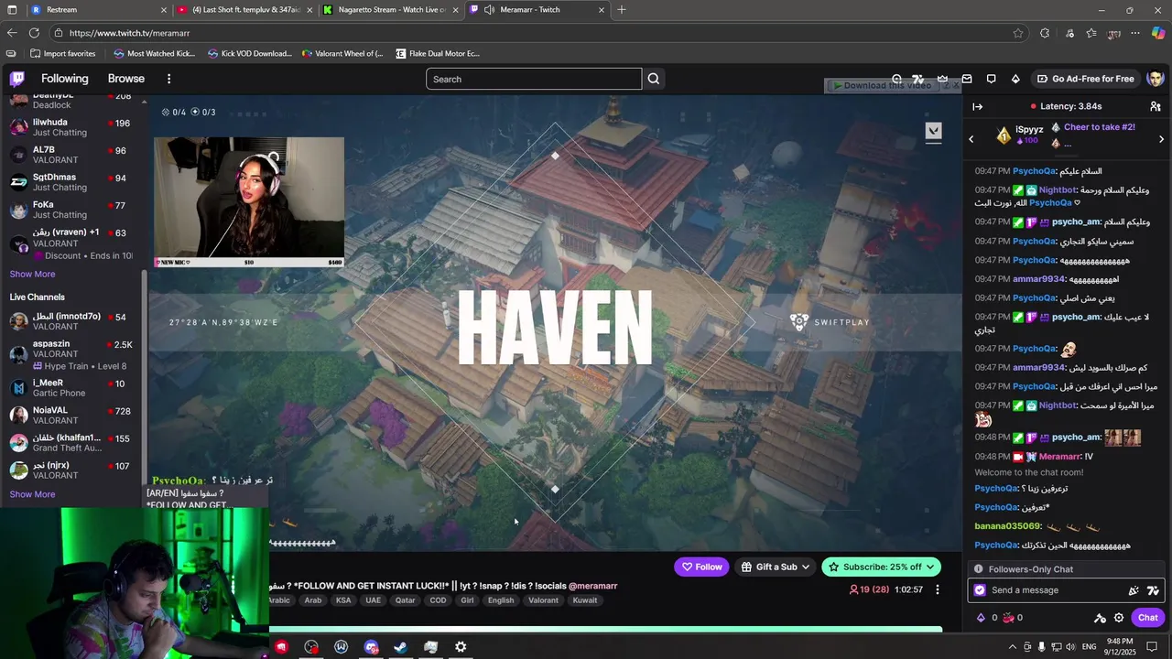The image size is (1172, 659).
Task: Open the FoKa Just Chatting channel
Action: tap(71, 210)
